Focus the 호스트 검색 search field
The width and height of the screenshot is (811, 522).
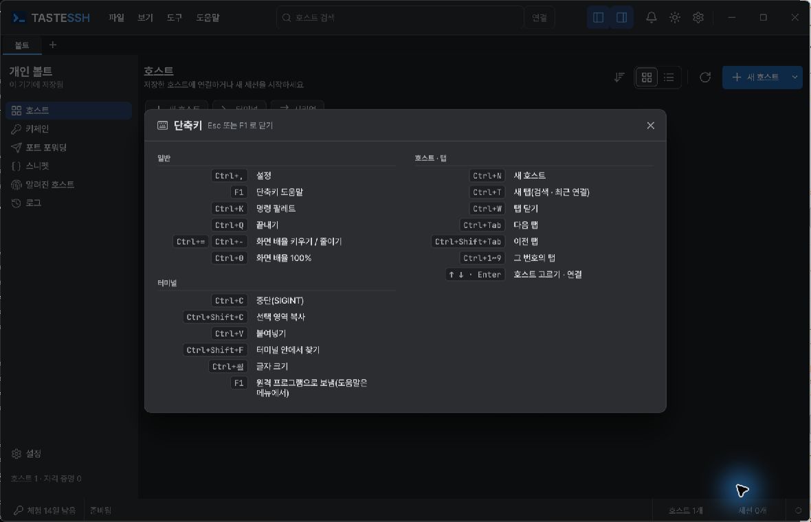pyautogui.click(x=400, y=18)
